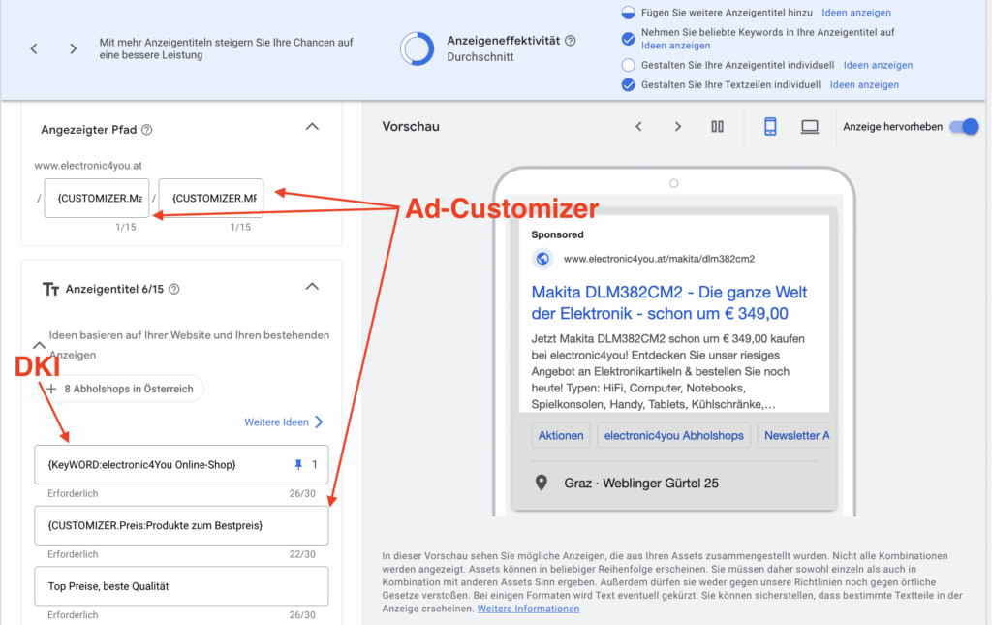
Task: Click the Aktionen sitelink in preview
Action: pos(561,436)
